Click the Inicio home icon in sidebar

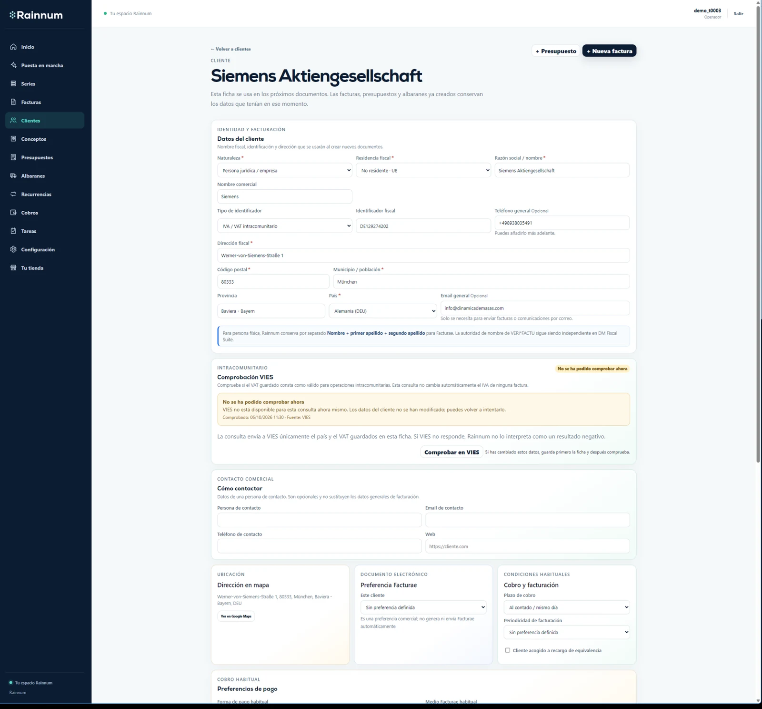click(x=13, y=47)
